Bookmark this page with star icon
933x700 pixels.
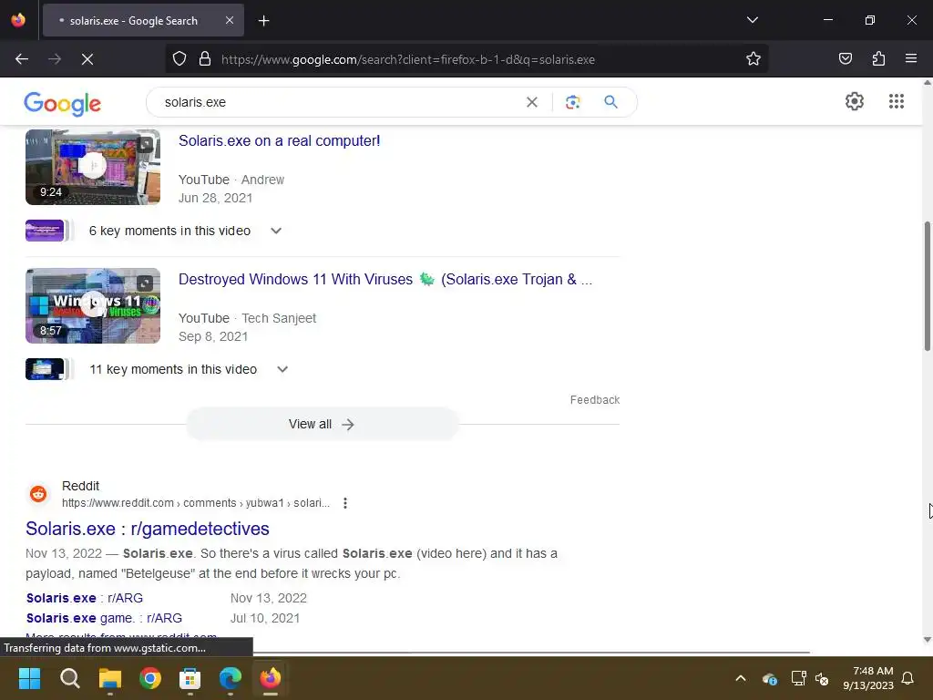(x=754, y=58)
